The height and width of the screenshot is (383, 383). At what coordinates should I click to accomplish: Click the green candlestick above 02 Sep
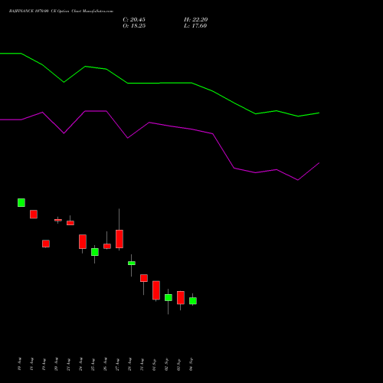pos(169,297)
